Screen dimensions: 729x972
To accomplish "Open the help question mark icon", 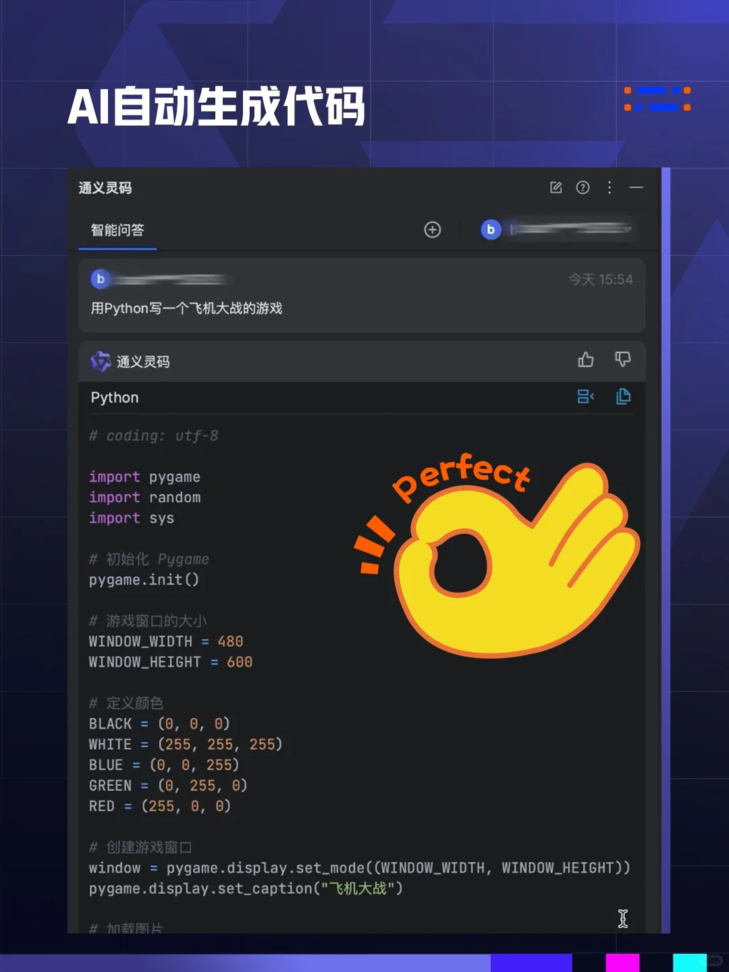I will pos(583,188).
